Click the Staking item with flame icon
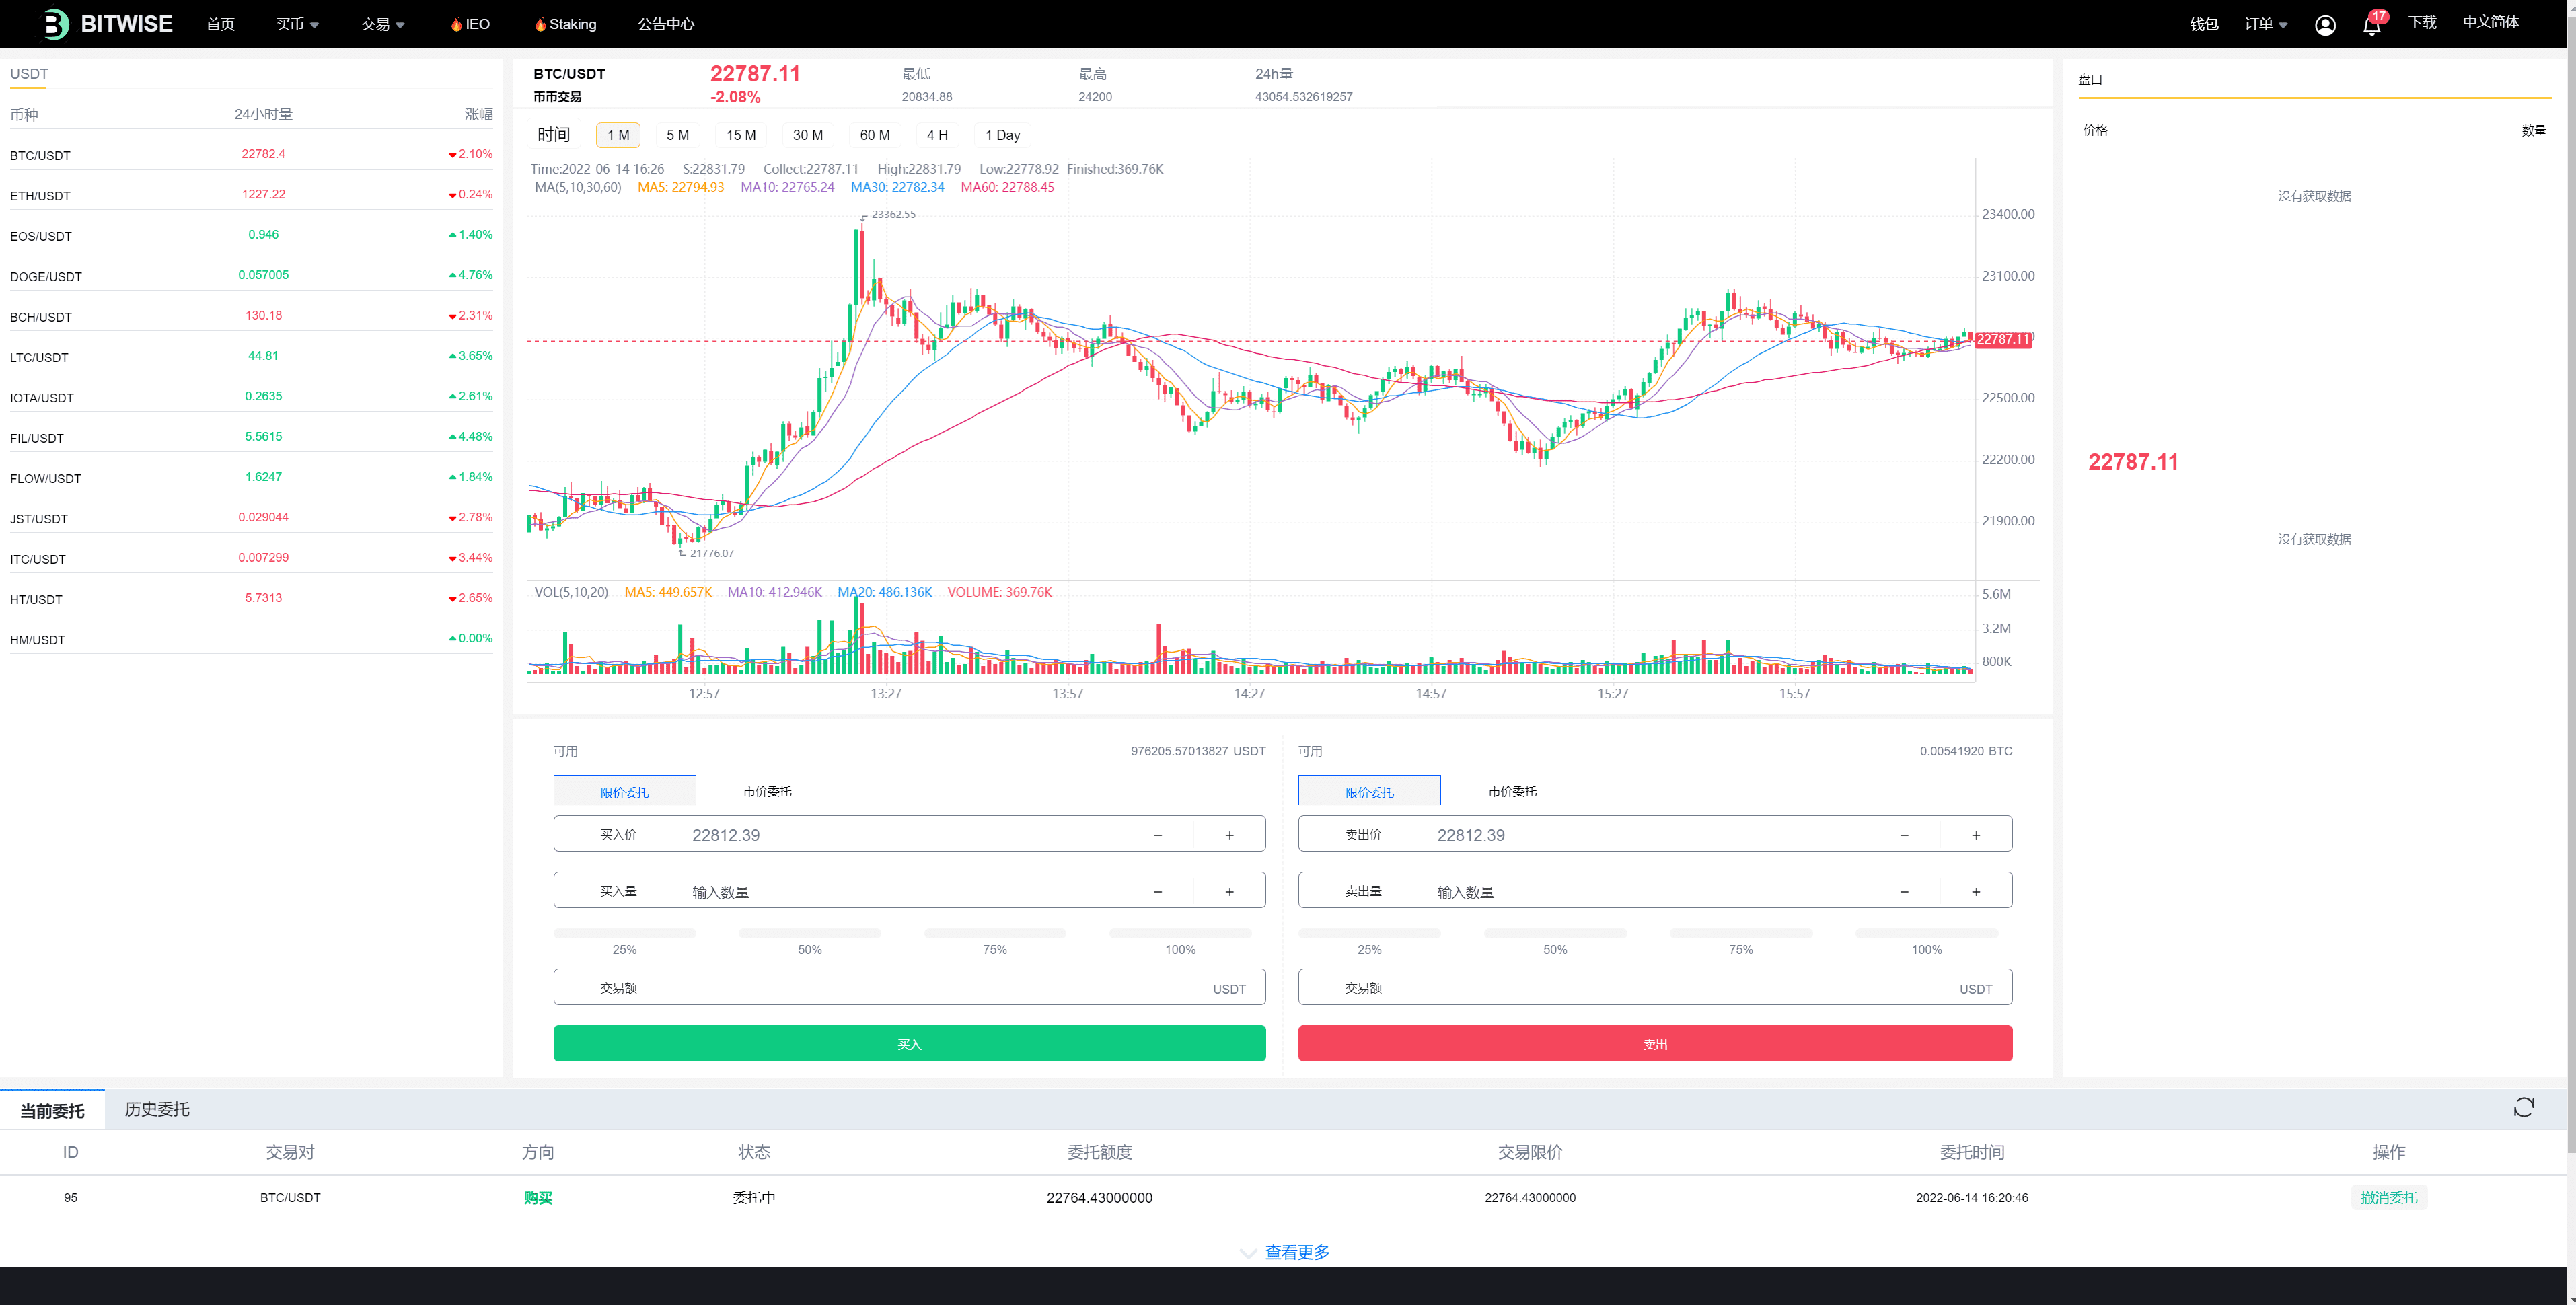Viewport: 2576px width, 1305px height. click(x=565, y=24)
